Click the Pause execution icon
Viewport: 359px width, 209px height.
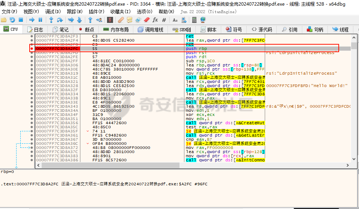point(40,20)
